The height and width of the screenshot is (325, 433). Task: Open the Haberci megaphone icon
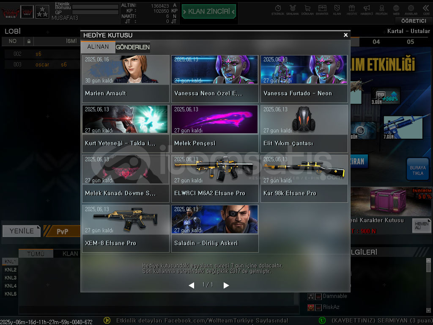point(367,10)
